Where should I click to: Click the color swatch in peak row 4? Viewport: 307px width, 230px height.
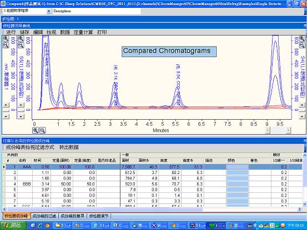[237, 184]
